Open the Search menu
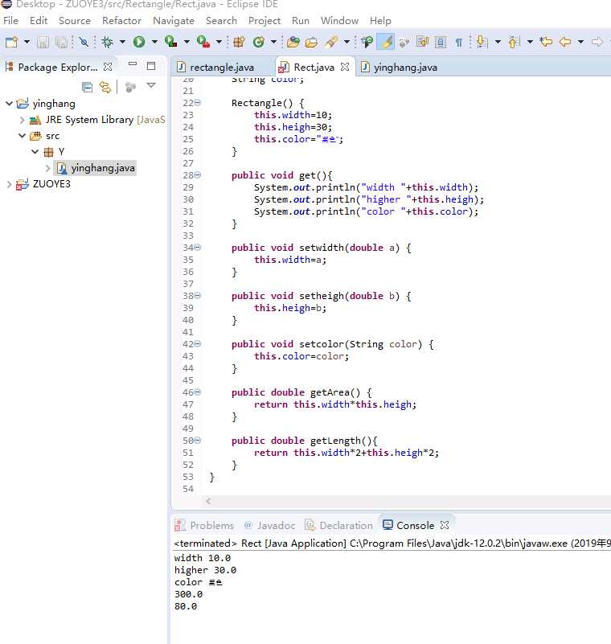The image size is (611, 644). pyautogui.click(x=221, y=21)
